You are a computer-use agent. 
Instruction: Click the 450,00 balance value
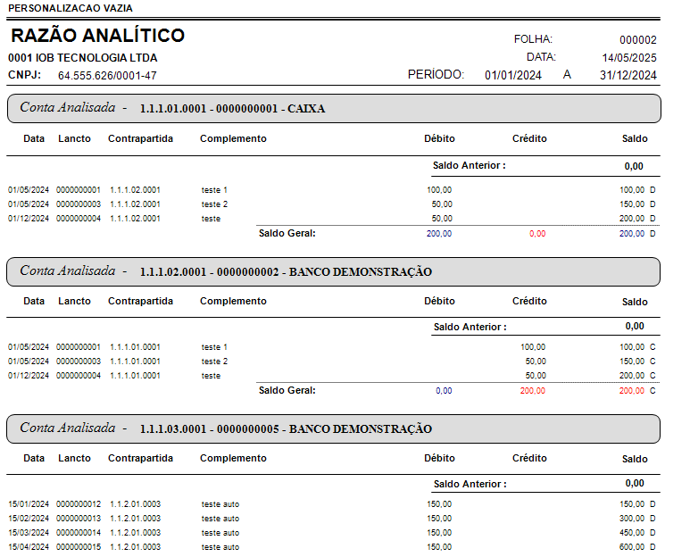[632, 533]
